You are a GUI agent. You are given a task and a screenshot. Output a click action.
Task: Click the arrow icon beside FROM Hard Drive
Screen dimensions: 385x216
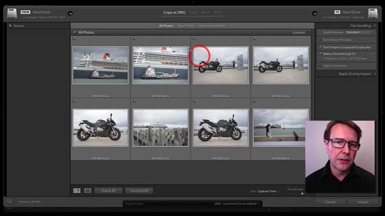[x=70, y=13]
